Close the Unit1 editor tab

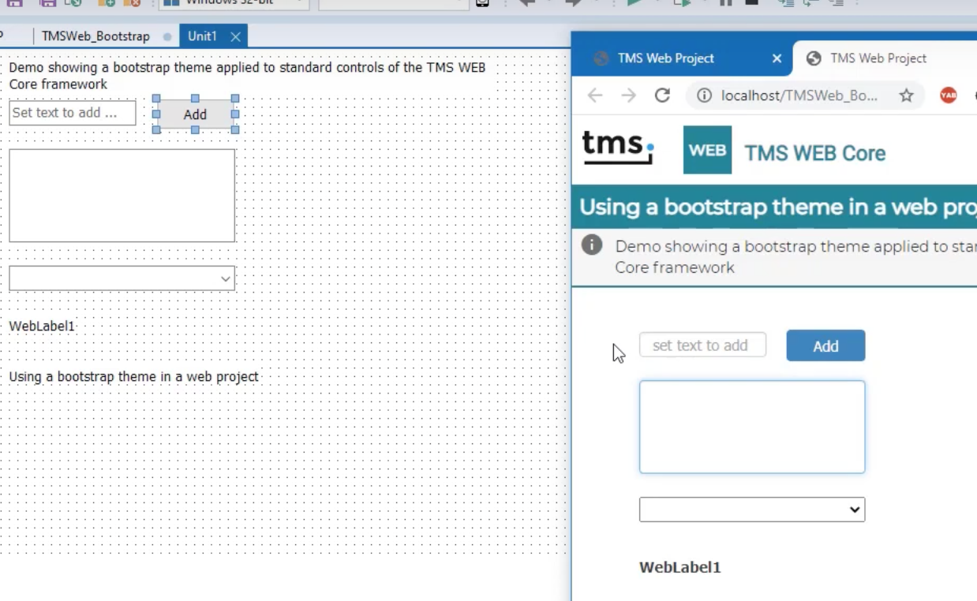pos(235,36)
